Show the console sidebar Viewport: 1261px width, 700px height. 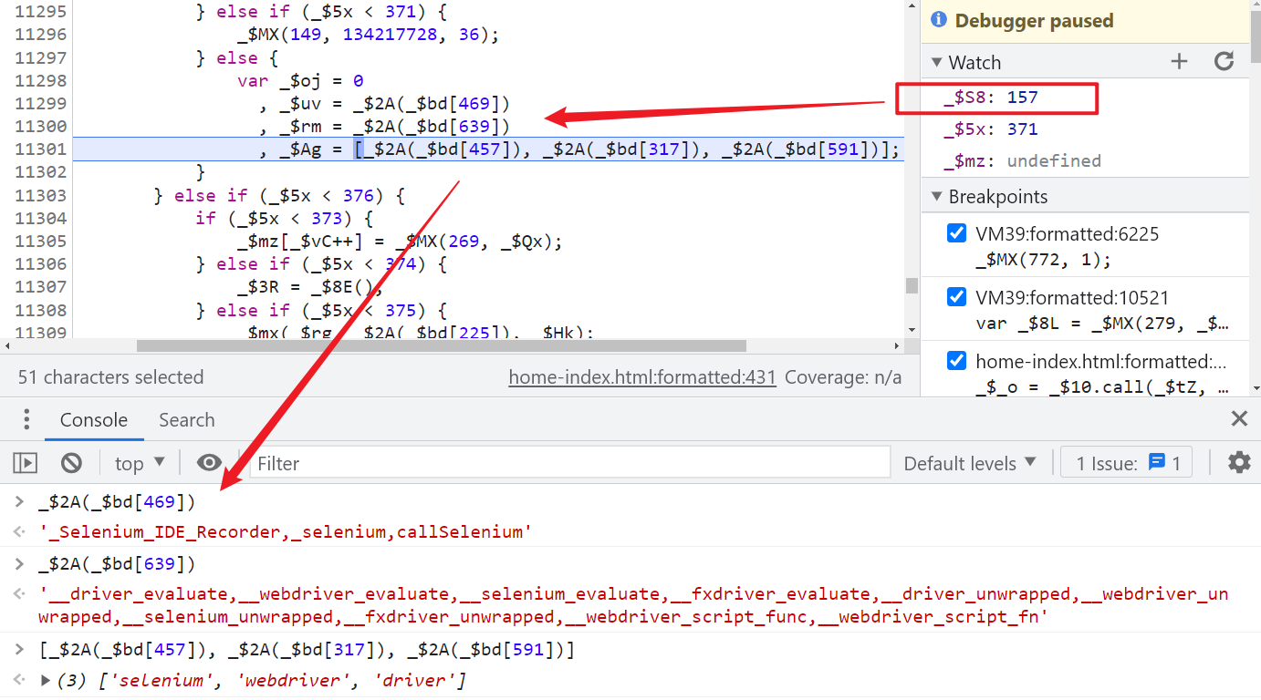coord(25,463)
